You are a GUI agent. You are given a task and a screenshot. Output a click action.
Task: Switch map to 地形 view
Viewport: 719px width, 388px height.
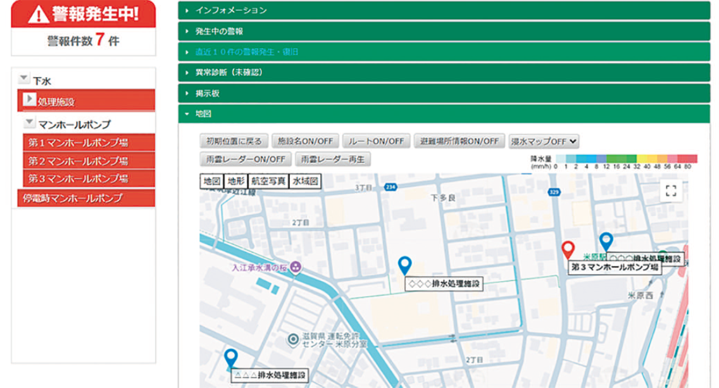tap(235, 181)
